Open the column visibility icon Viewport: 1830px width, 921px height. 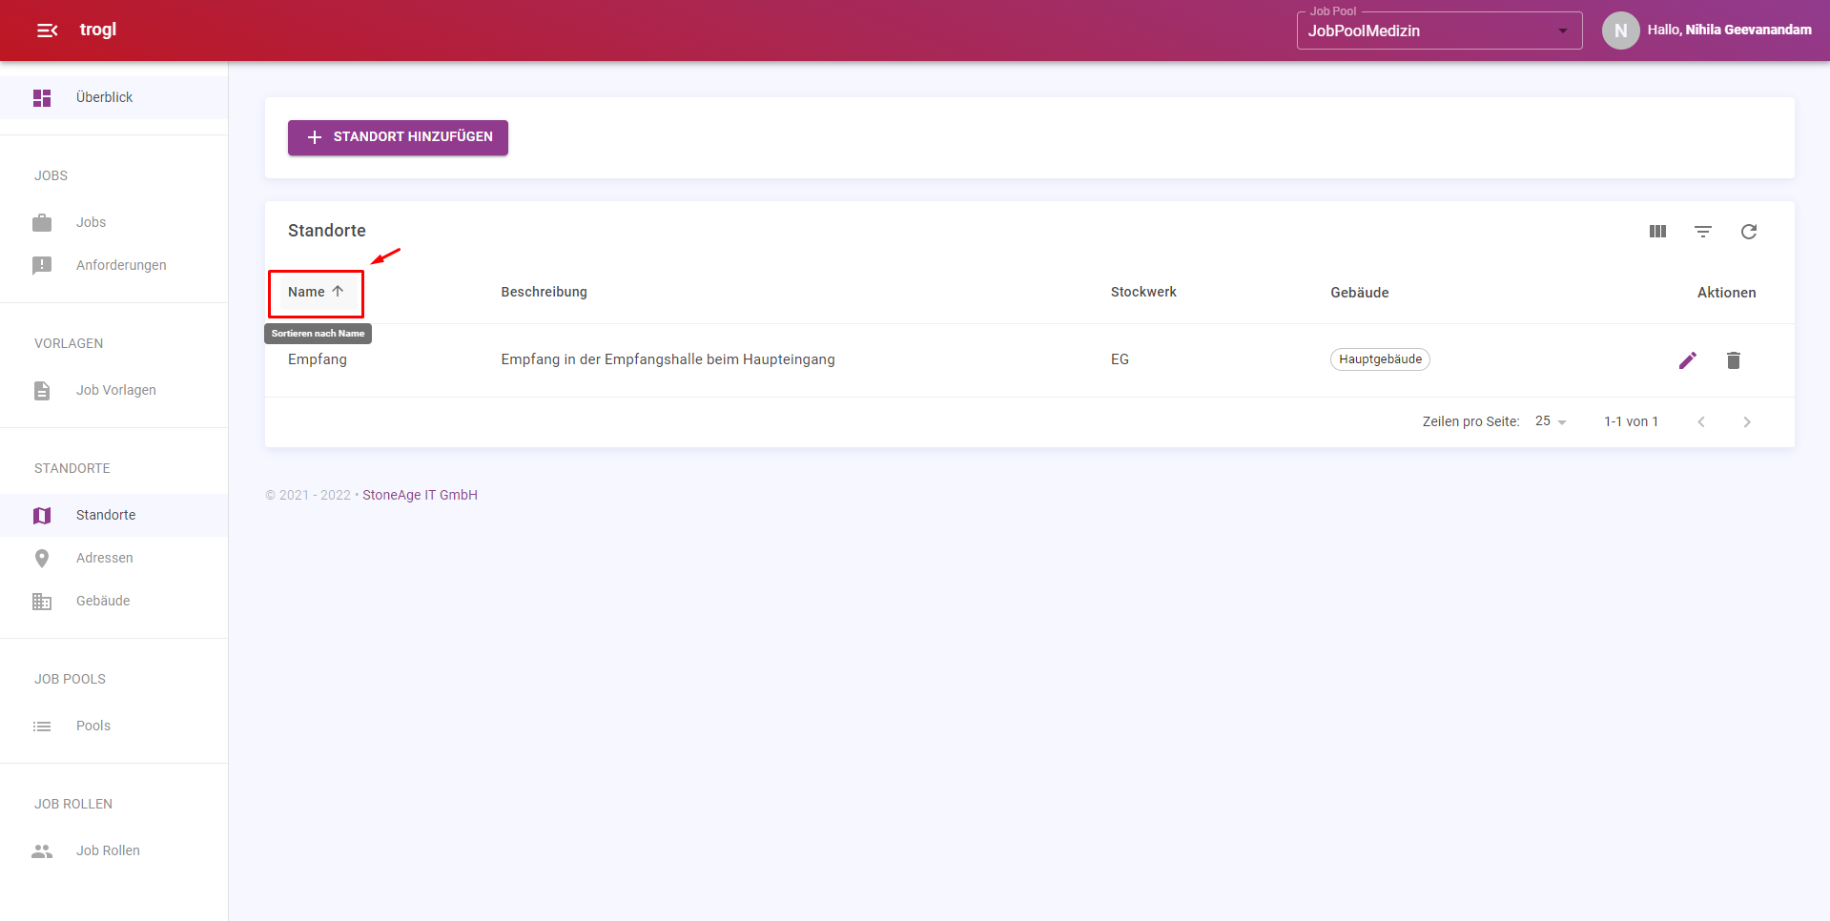[x=1657, y=231]
